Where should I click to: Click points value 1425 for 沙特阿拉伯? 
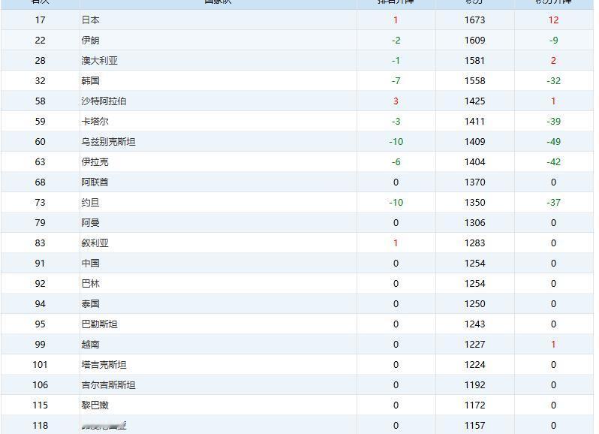[475, 101]
